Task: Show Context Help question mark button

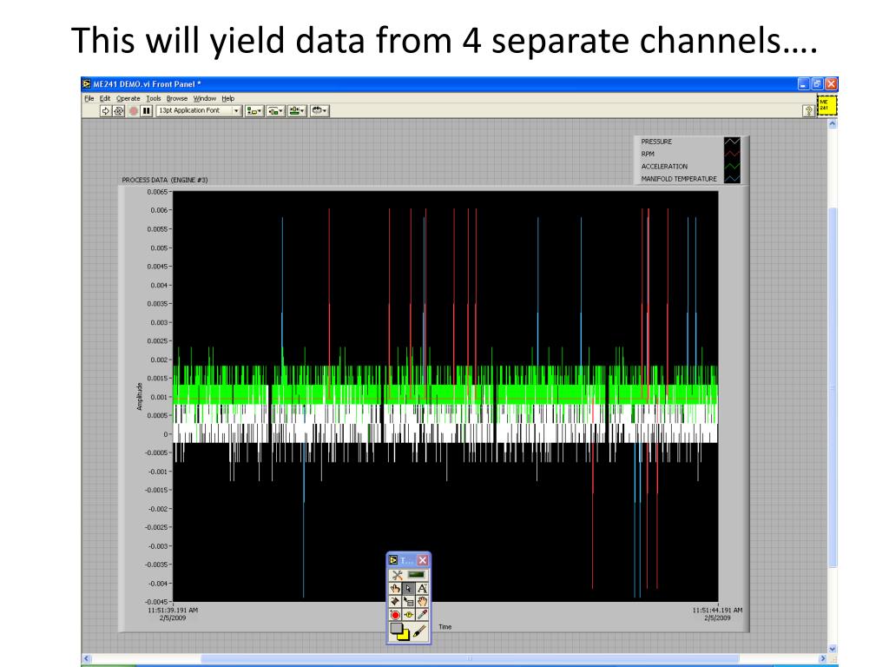Action: pos(808,111)
